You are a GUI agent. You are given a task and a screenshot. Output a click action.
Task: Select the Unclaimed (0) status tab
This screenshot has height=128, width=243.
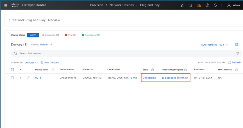click(50, 35)
